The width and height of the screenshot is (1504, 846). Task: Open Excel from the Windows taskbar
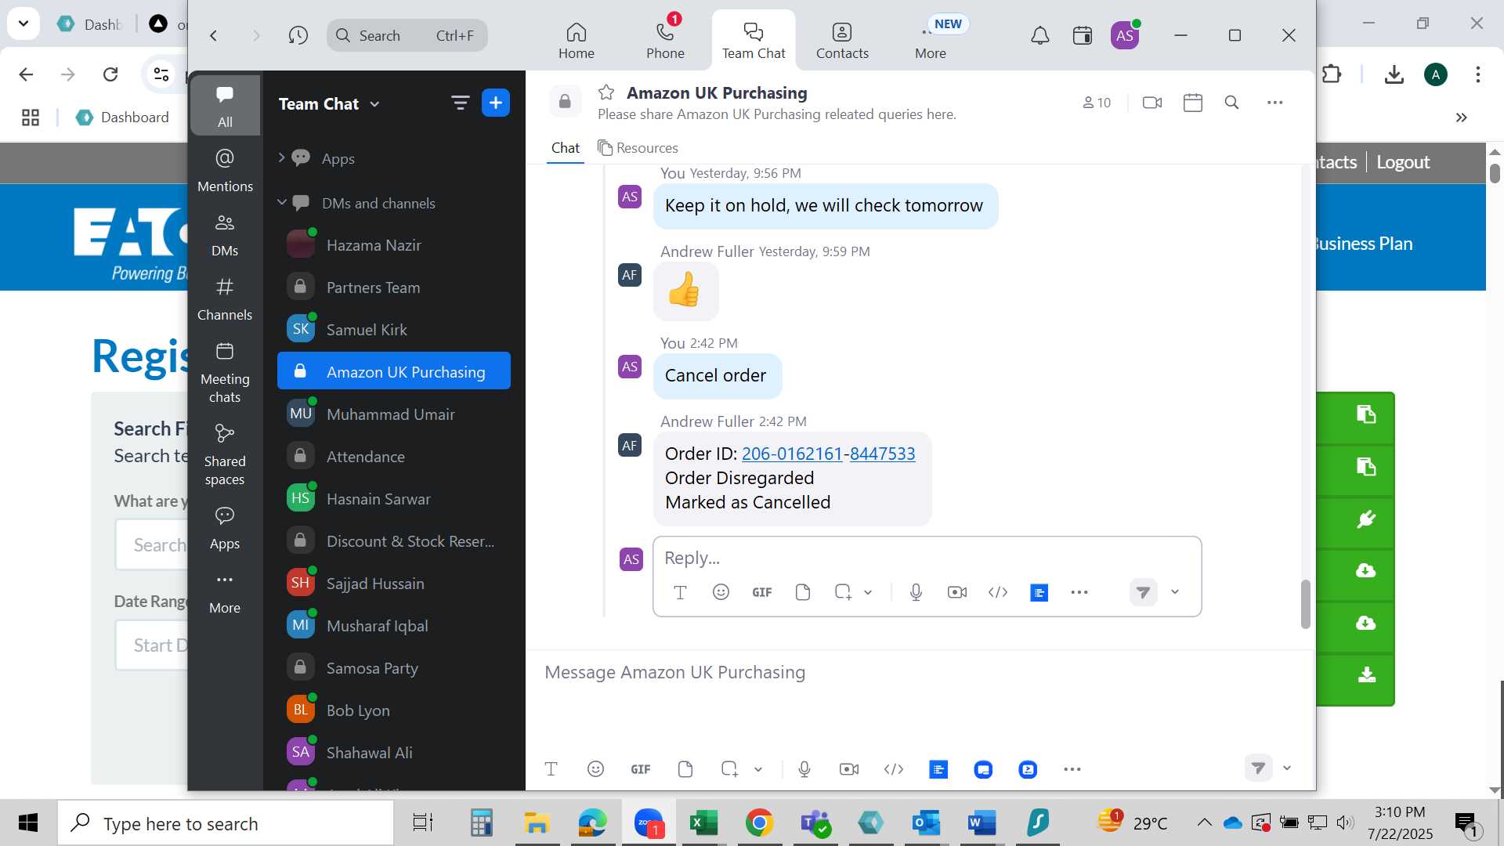pyautogui.click(x=703, y=823)
